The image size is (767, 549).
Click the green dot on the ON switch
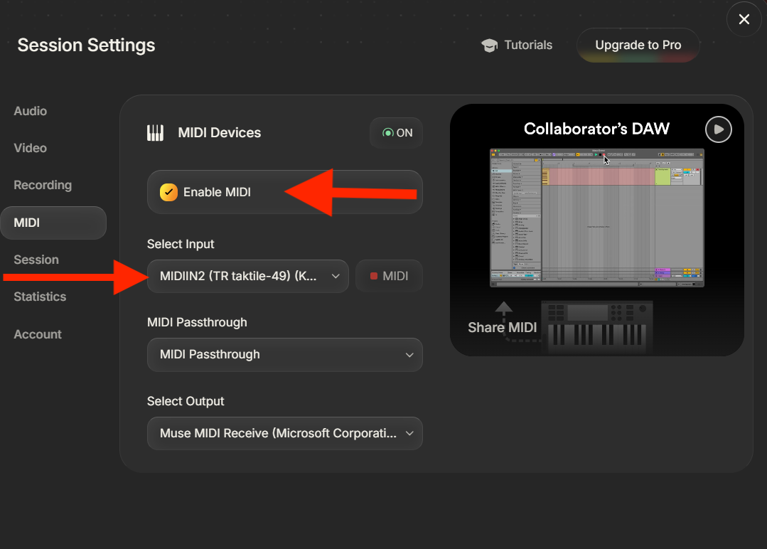coord(387,132)
